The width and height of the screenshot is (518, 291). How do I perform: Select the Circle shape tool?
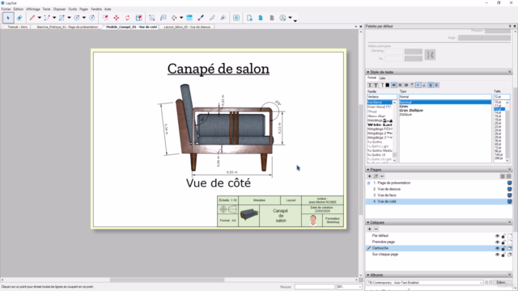tap(77, 18)
